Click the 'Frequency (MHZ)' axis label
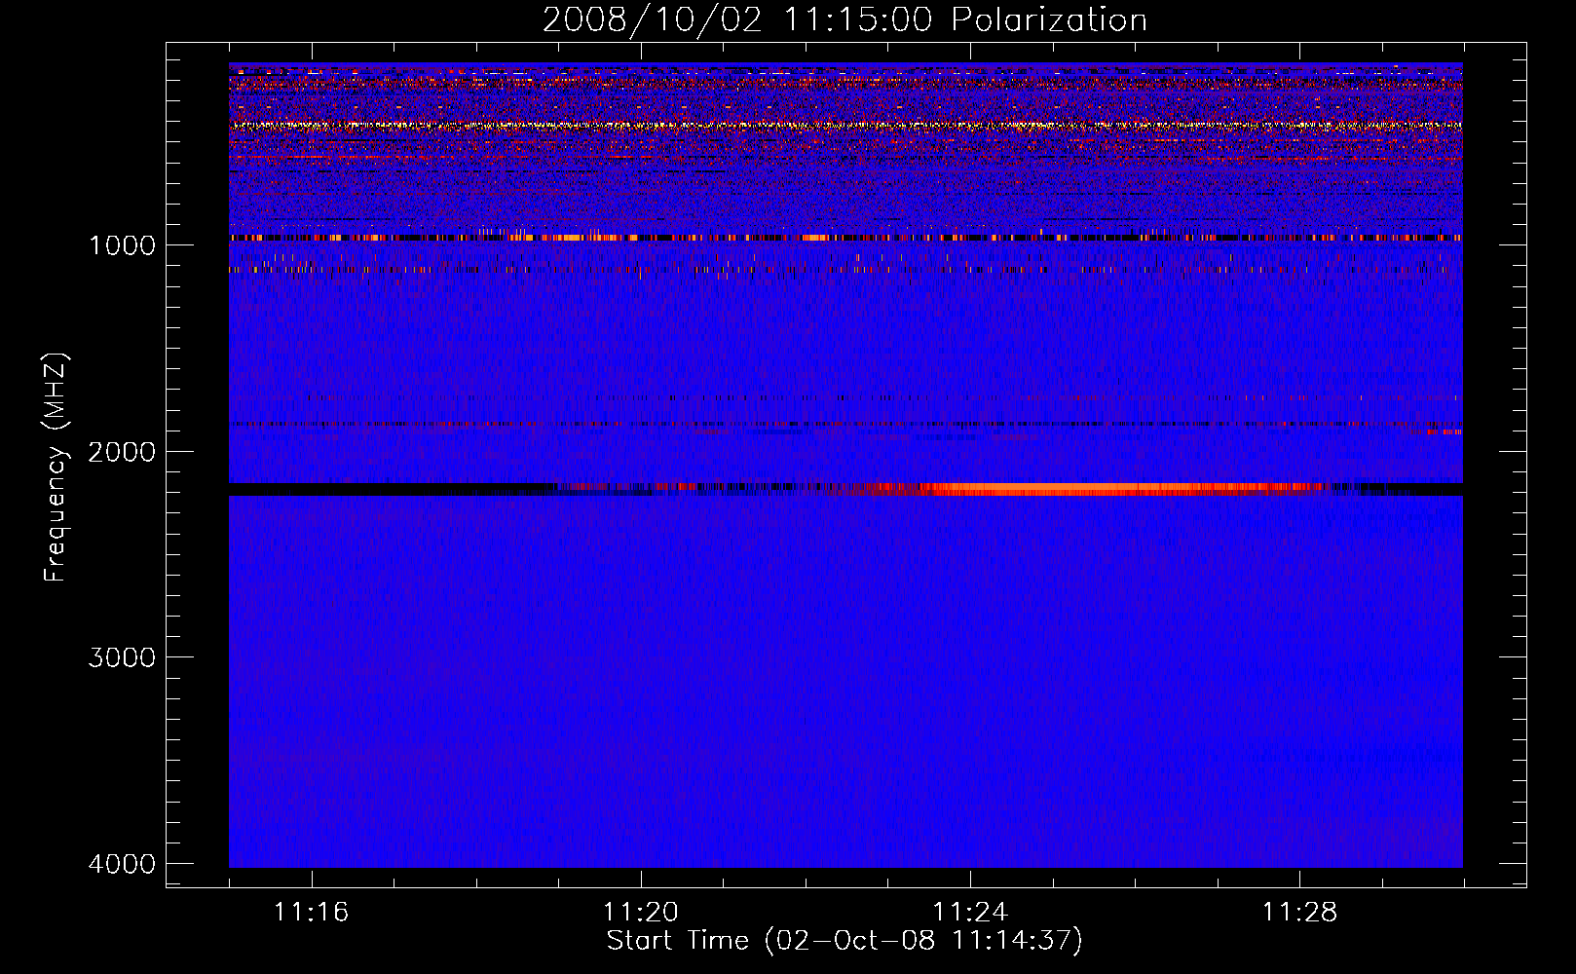Viewport: 1576px width, 974px height. (x=56, y=468)
